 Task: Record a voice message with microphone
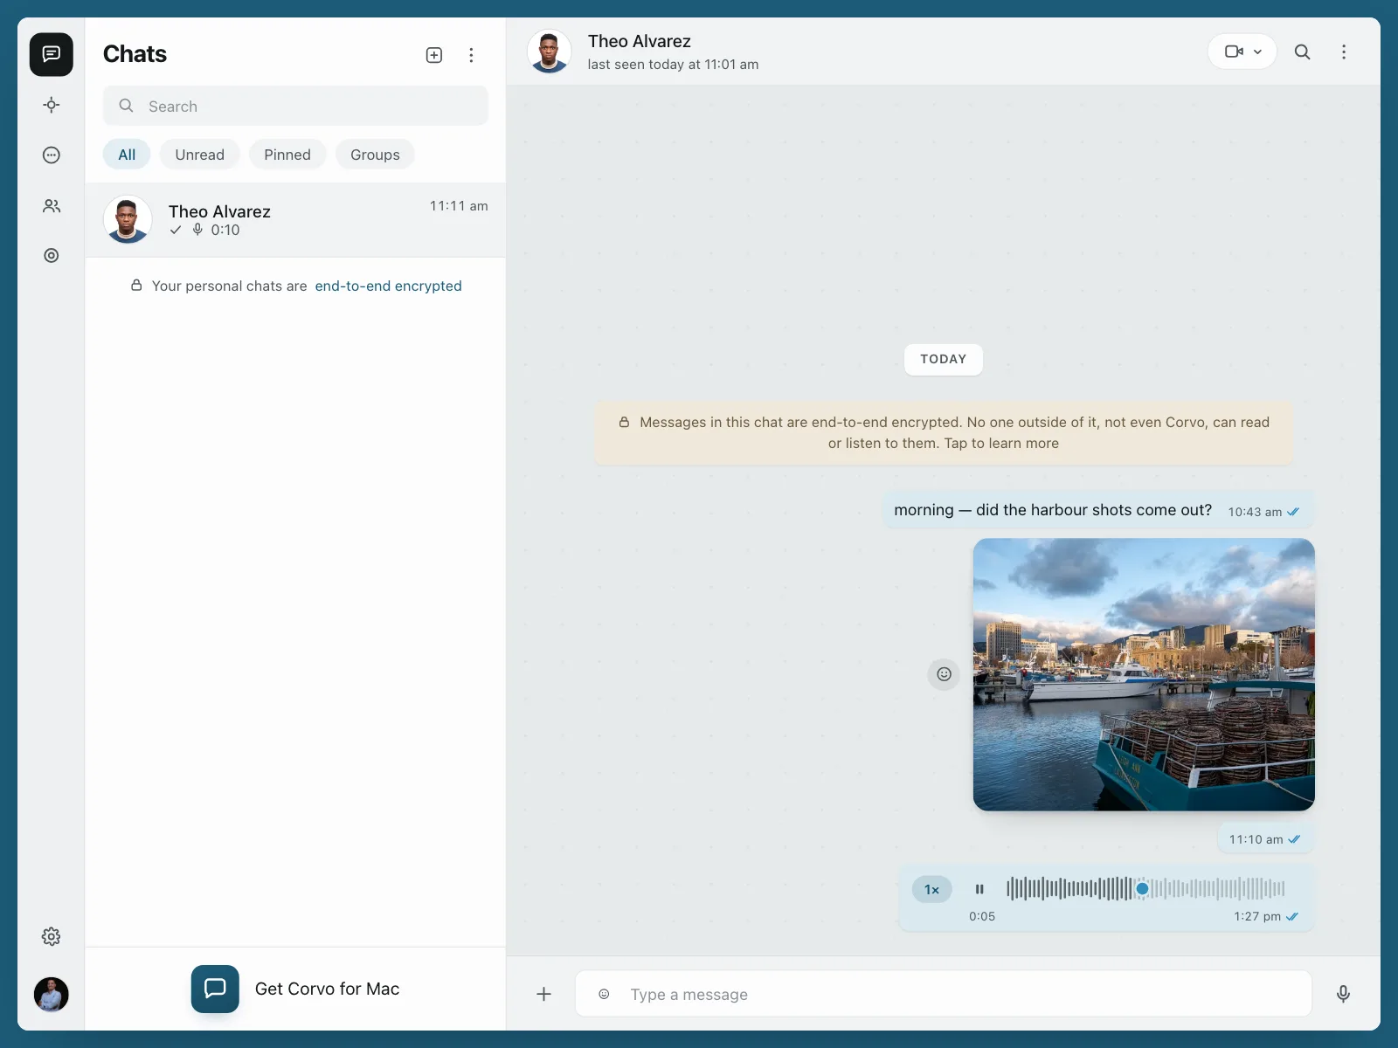tap(1344, 994)
